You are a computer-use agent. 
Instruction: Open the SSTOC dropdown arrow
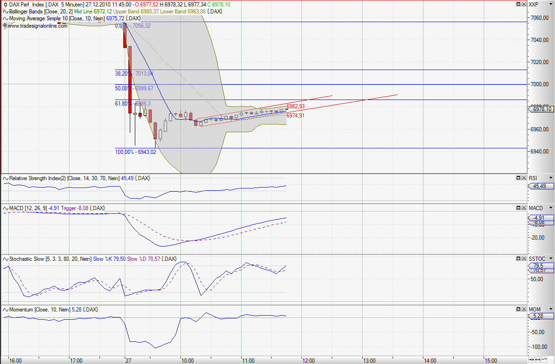coord(550,258)
